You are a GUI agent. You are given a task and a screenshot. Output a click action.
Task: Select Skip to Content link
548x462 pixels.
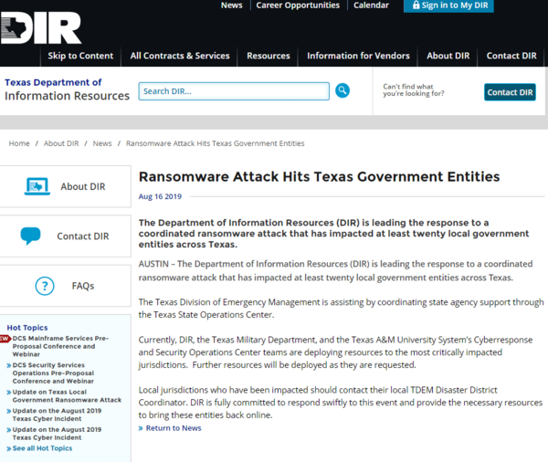click(x=80, y=56)
